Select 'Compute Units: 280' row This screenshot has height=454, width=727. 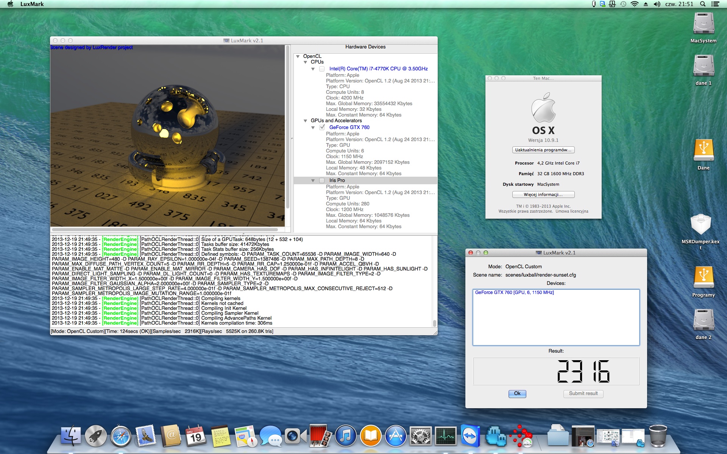348,204
